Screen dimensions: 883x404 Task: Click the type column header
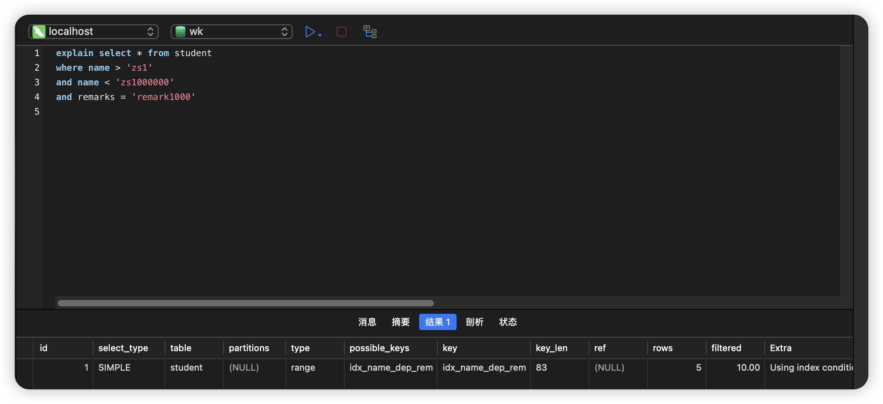coord(315,348)
